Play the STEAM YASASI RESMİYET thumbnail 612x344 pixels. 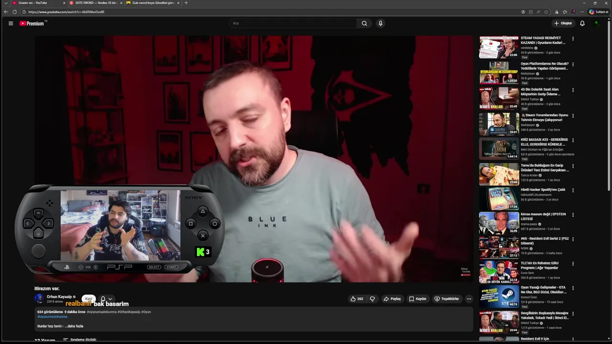coord(499,47)
